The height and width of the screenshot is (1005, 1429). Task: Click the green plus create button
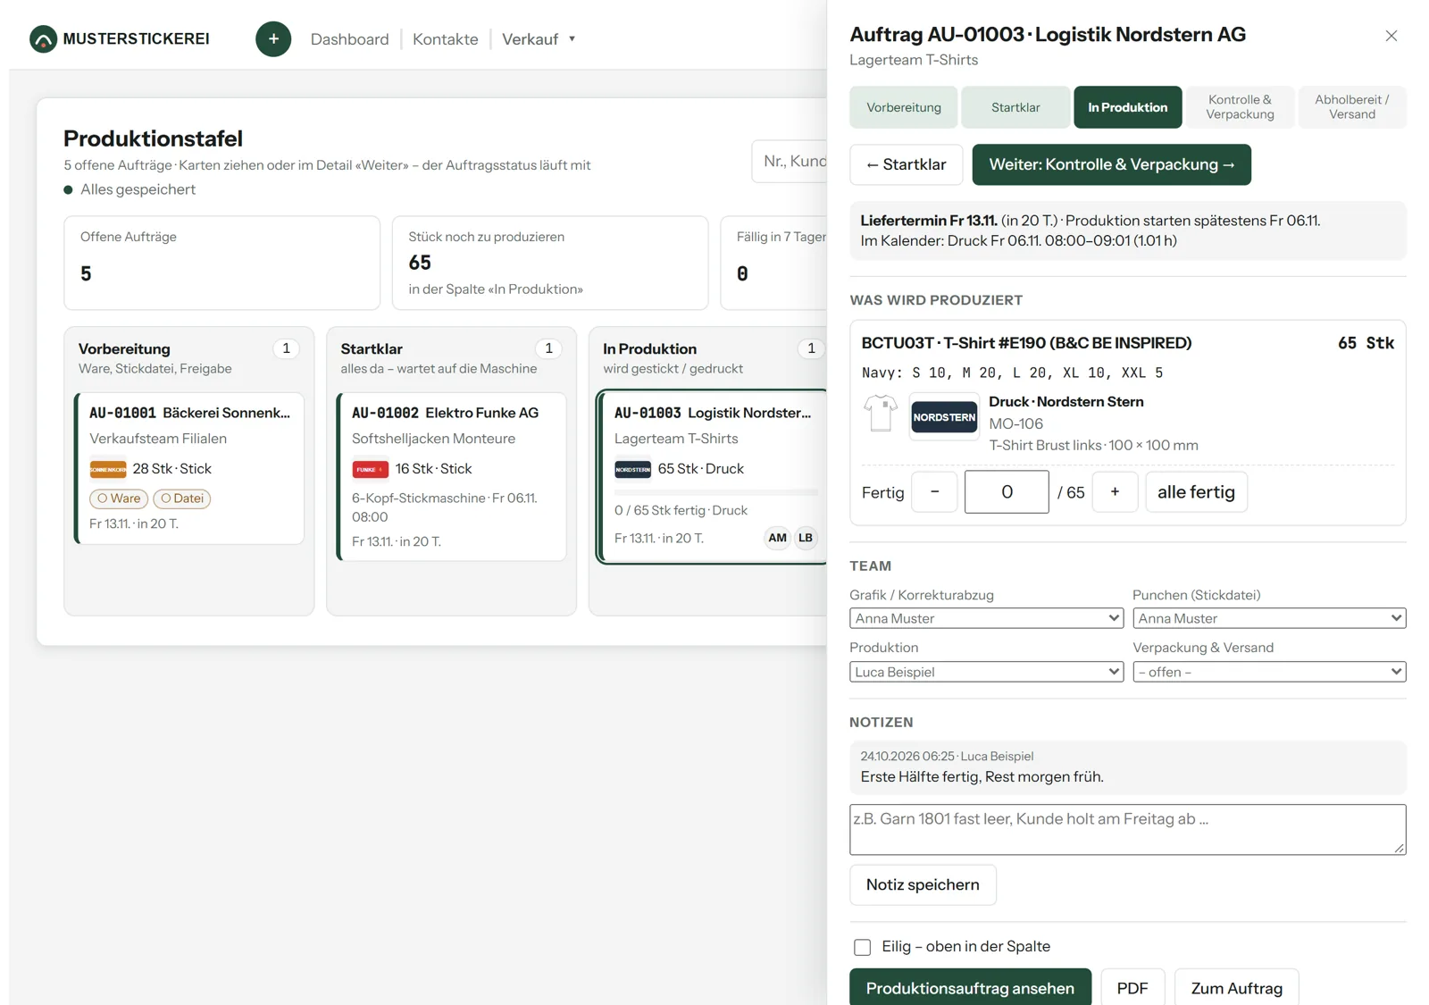tap(273, 39)
